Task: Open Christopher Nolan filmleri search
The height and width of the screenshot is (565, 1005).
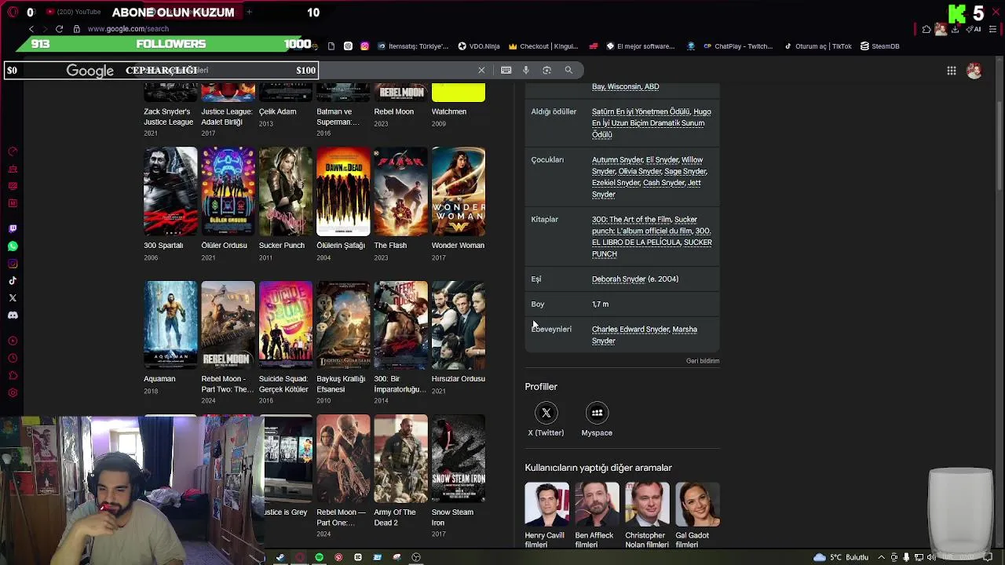Action: tap(647, 516)
